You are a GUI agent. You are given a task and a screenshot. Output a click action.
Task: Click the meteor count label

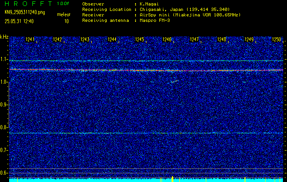tap(63, 15)
